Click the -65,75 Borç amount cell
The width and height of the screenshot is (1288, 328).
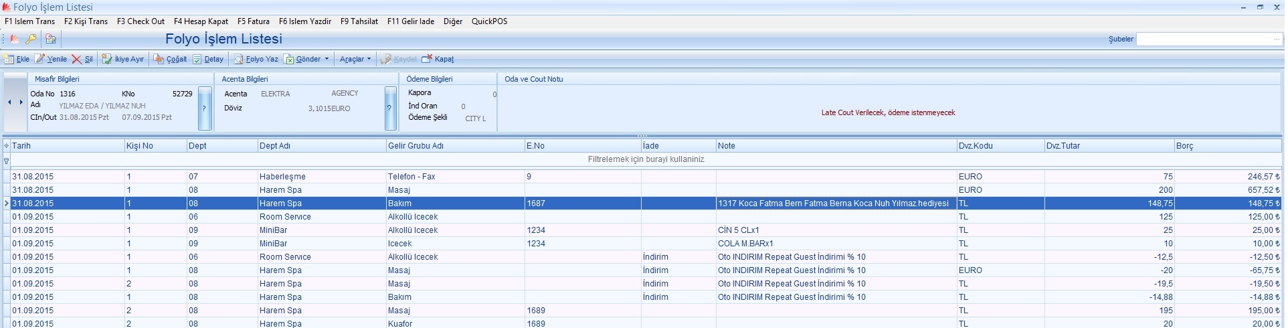1229,270
